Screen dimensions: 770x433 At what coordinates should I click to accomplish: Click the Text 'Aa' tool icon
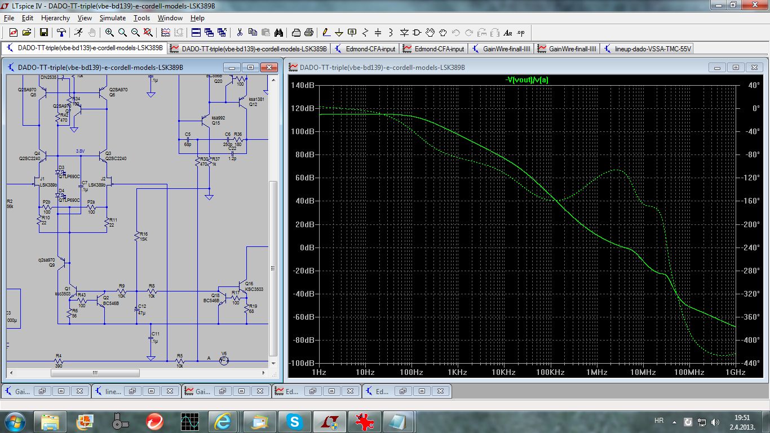pyautogui.click(x=508, y=33)
